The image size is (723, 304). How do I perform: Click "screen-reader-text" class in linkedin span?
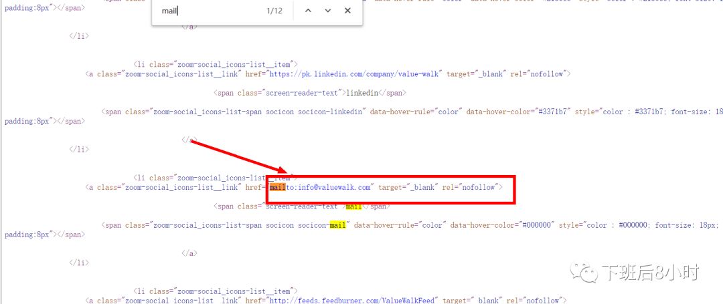click(x=301, y=92)
